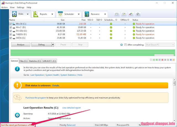
Task: Click toolbar icon with green line graph
Action: [x=124, y=14]
